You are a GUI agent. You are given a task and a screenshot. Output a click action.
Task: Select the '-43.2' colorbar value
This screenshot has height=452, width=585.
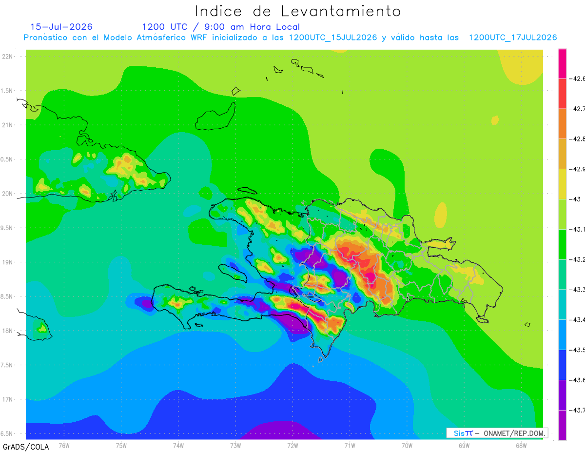point(577,259)
